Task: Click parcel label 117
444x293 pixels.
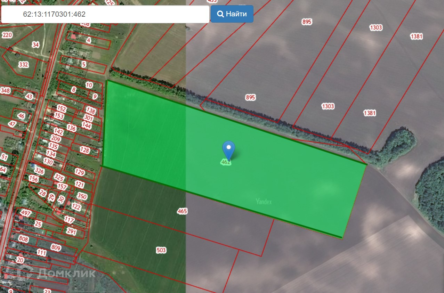Action: (x=69, y=220)
